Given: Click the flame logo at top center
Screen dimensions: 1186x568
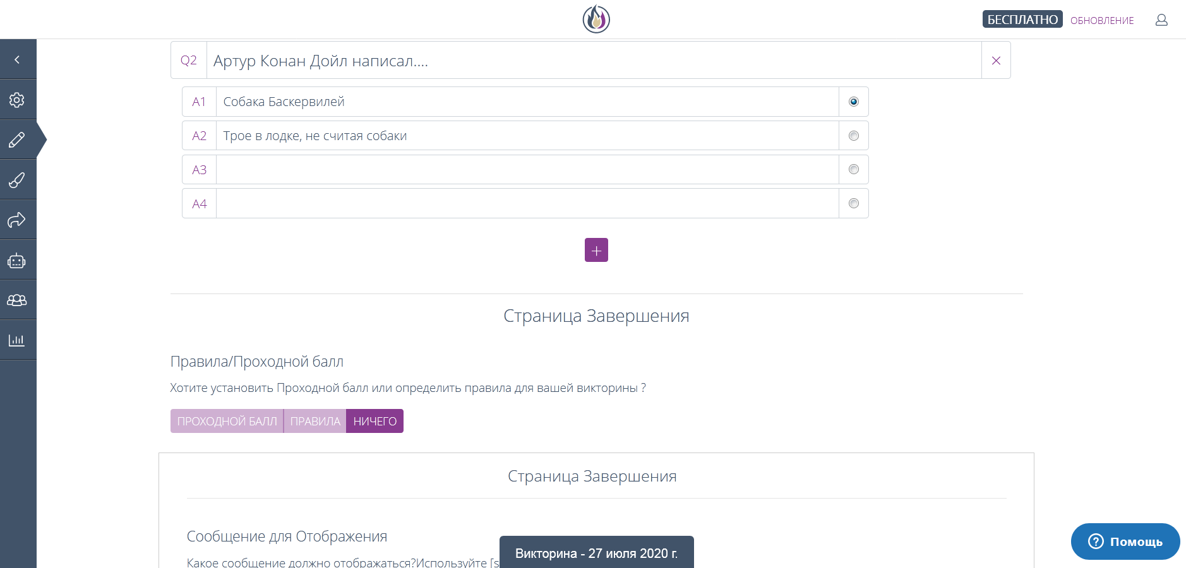Looking at the screenshot, I should coord(596,19).
